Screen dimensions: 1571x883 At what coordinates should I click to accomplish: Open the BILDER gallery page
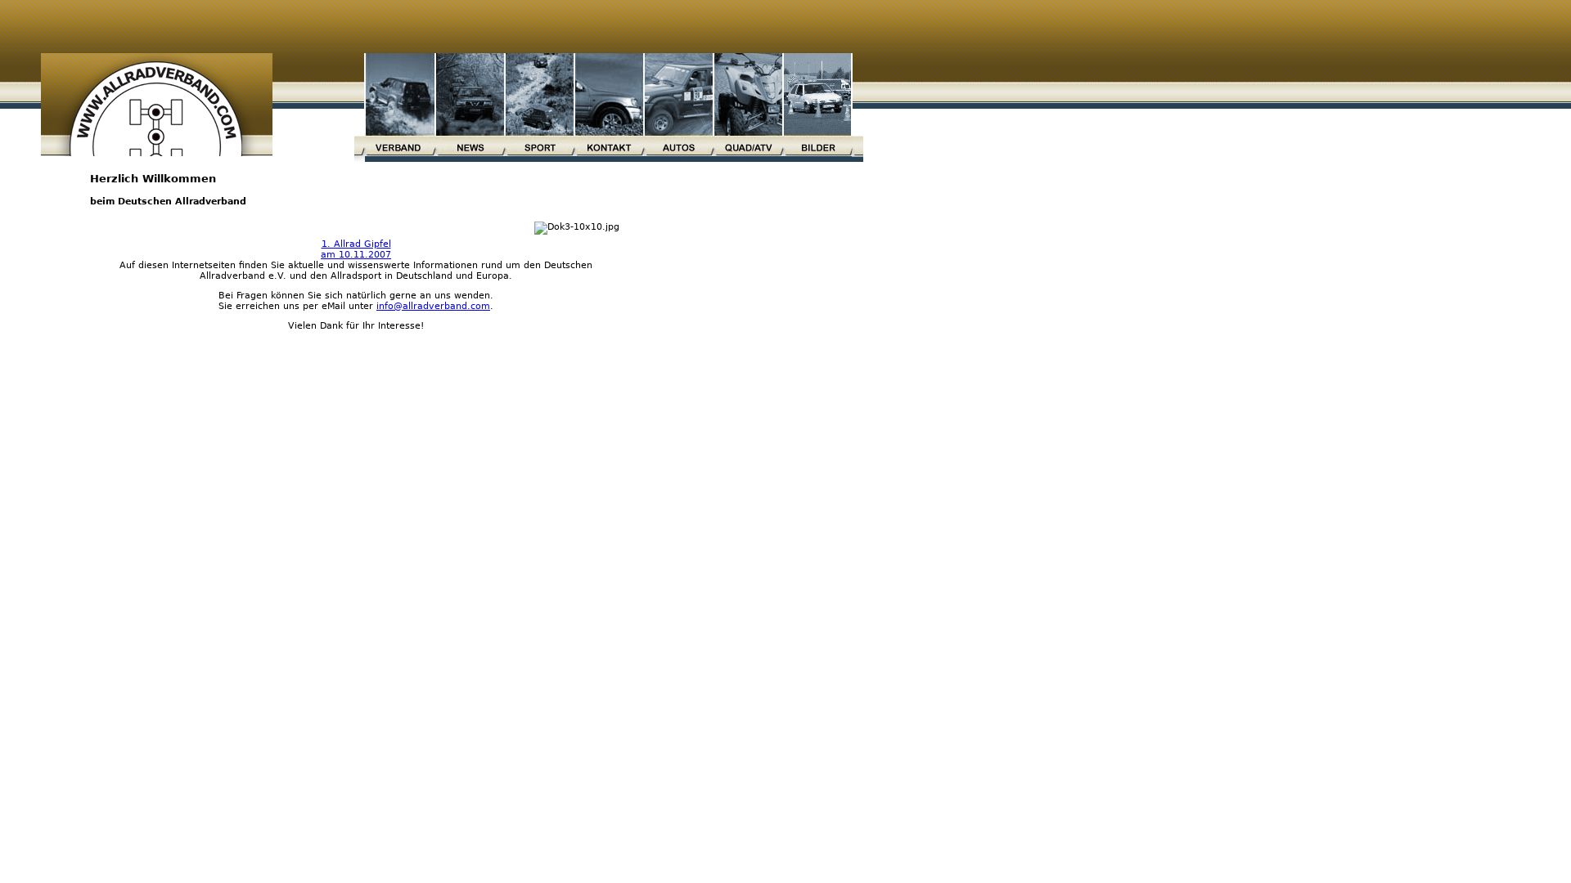click(x=818, y=148)
